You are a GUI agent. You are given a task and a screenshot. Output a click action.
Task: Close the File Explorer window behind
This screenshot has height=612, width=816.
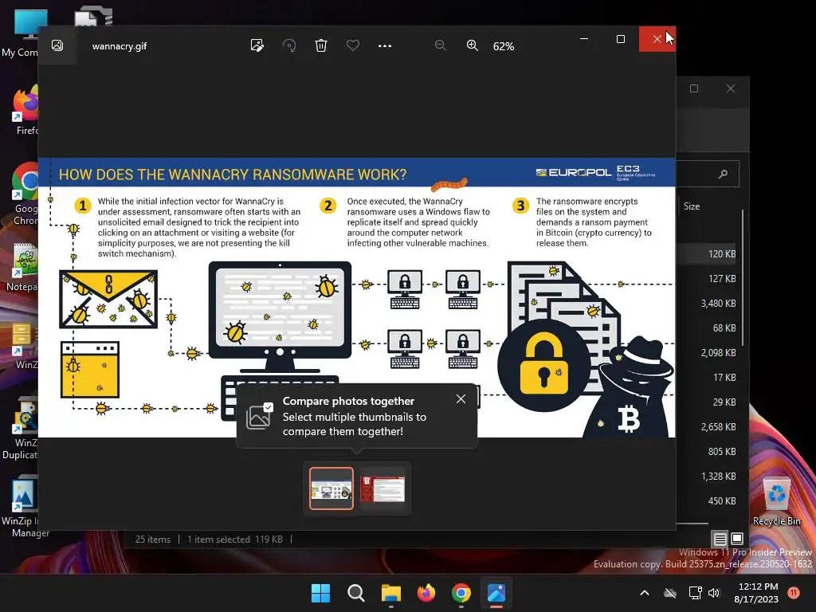731,88
